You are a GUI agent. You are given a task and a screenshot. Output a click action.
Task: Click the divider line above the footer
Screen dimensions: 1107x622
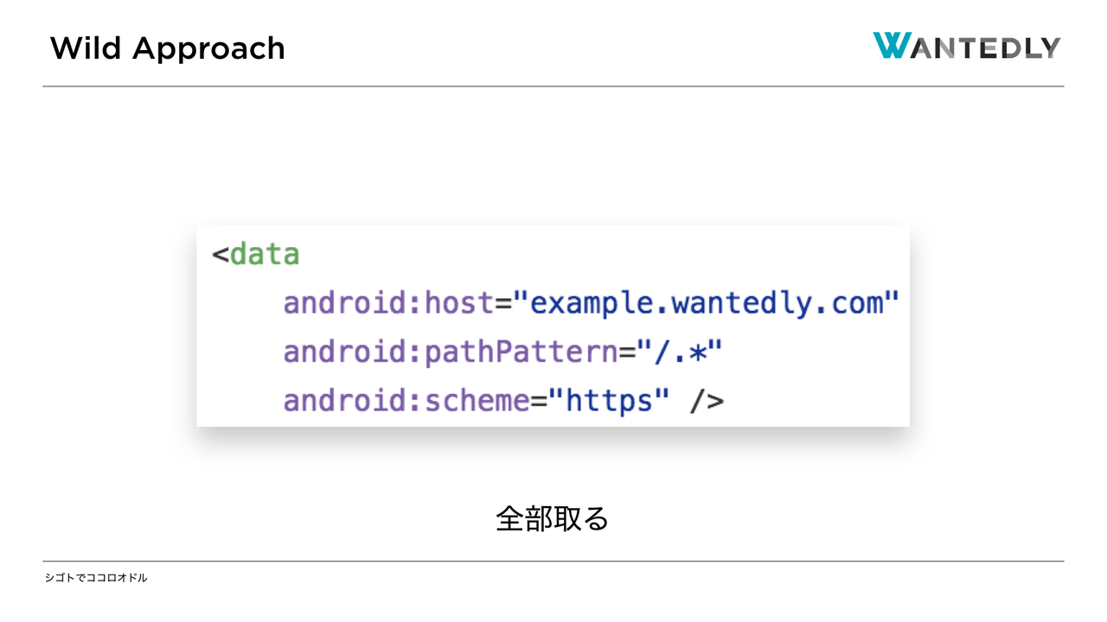(553, 561)
